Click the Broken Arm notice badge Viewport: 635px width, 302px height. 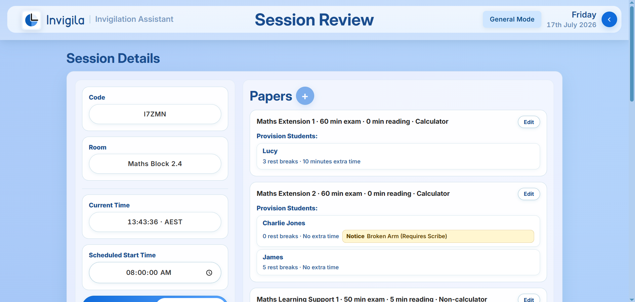pos(438,236)
